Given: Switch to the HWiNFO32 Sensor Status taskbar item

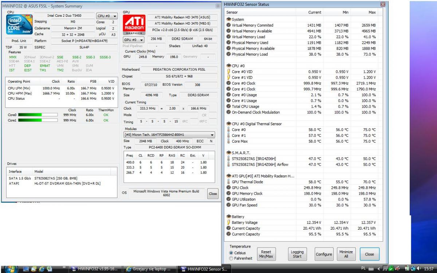Looking at the screenshot, I should coord(204,269).
